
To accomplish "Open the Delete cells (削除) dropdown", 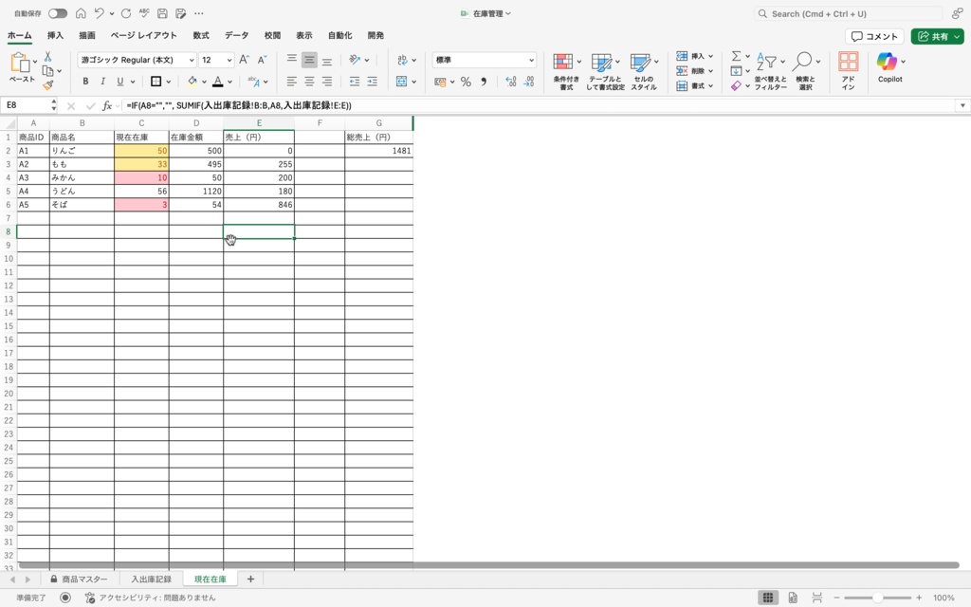I will tap(695, 71).
